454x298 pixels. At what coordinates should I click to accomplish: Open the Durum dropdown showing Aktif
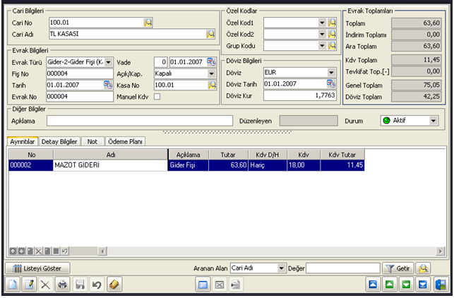pyautogui.click(x=434, y=121)
